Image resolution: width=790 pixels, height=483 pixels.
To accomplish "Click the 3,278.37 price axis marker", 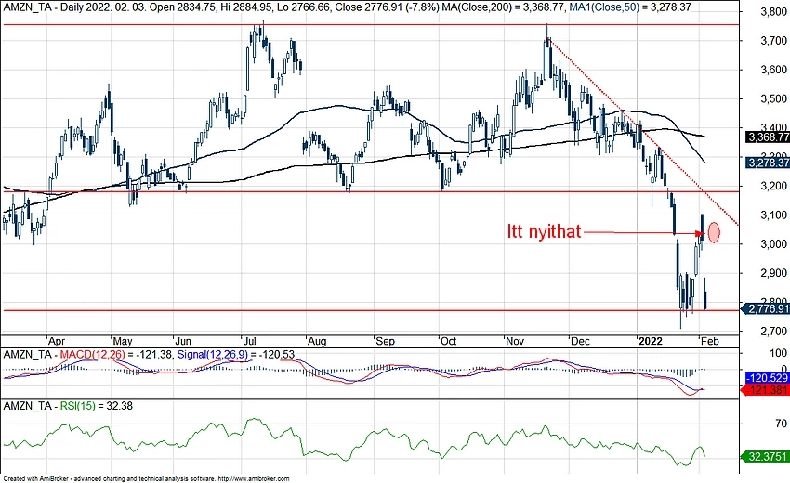I will coord(768,163).
